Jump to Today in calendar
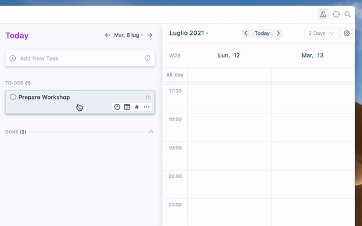This screenshot has width=362, height=226. (x=262, y=33)
